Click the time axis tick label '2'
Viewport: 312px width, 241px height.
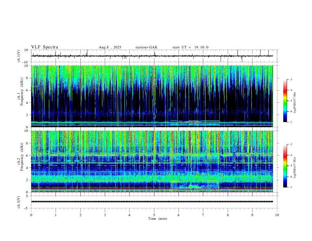(x=80, y=215)
